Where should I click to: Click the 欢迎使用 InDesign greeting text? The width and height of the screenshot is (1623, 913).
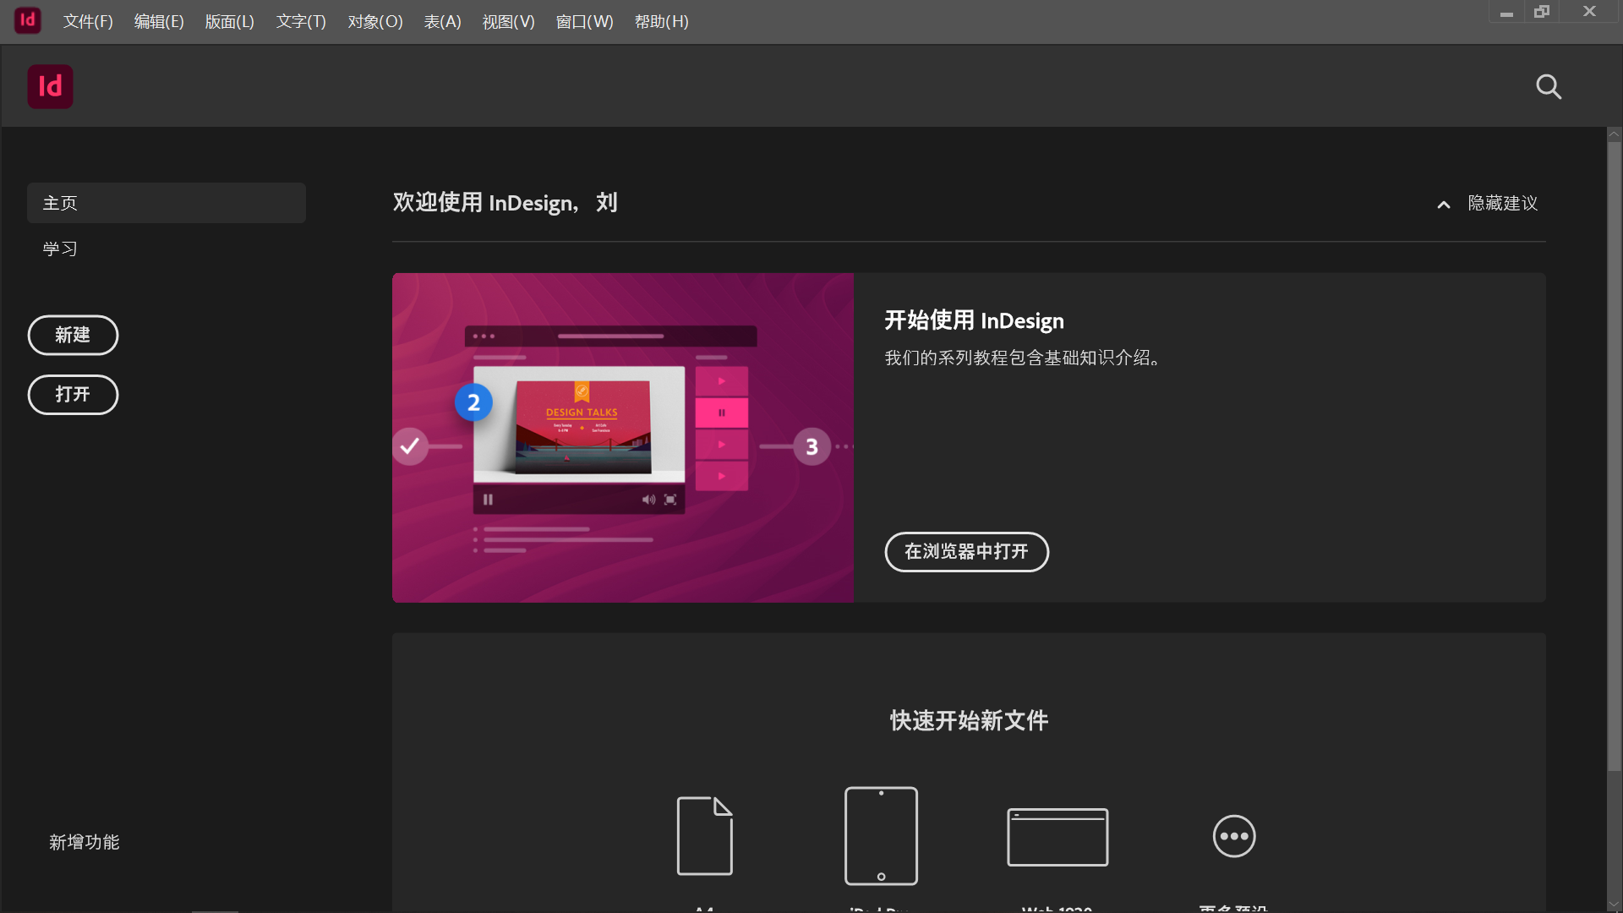505,203
